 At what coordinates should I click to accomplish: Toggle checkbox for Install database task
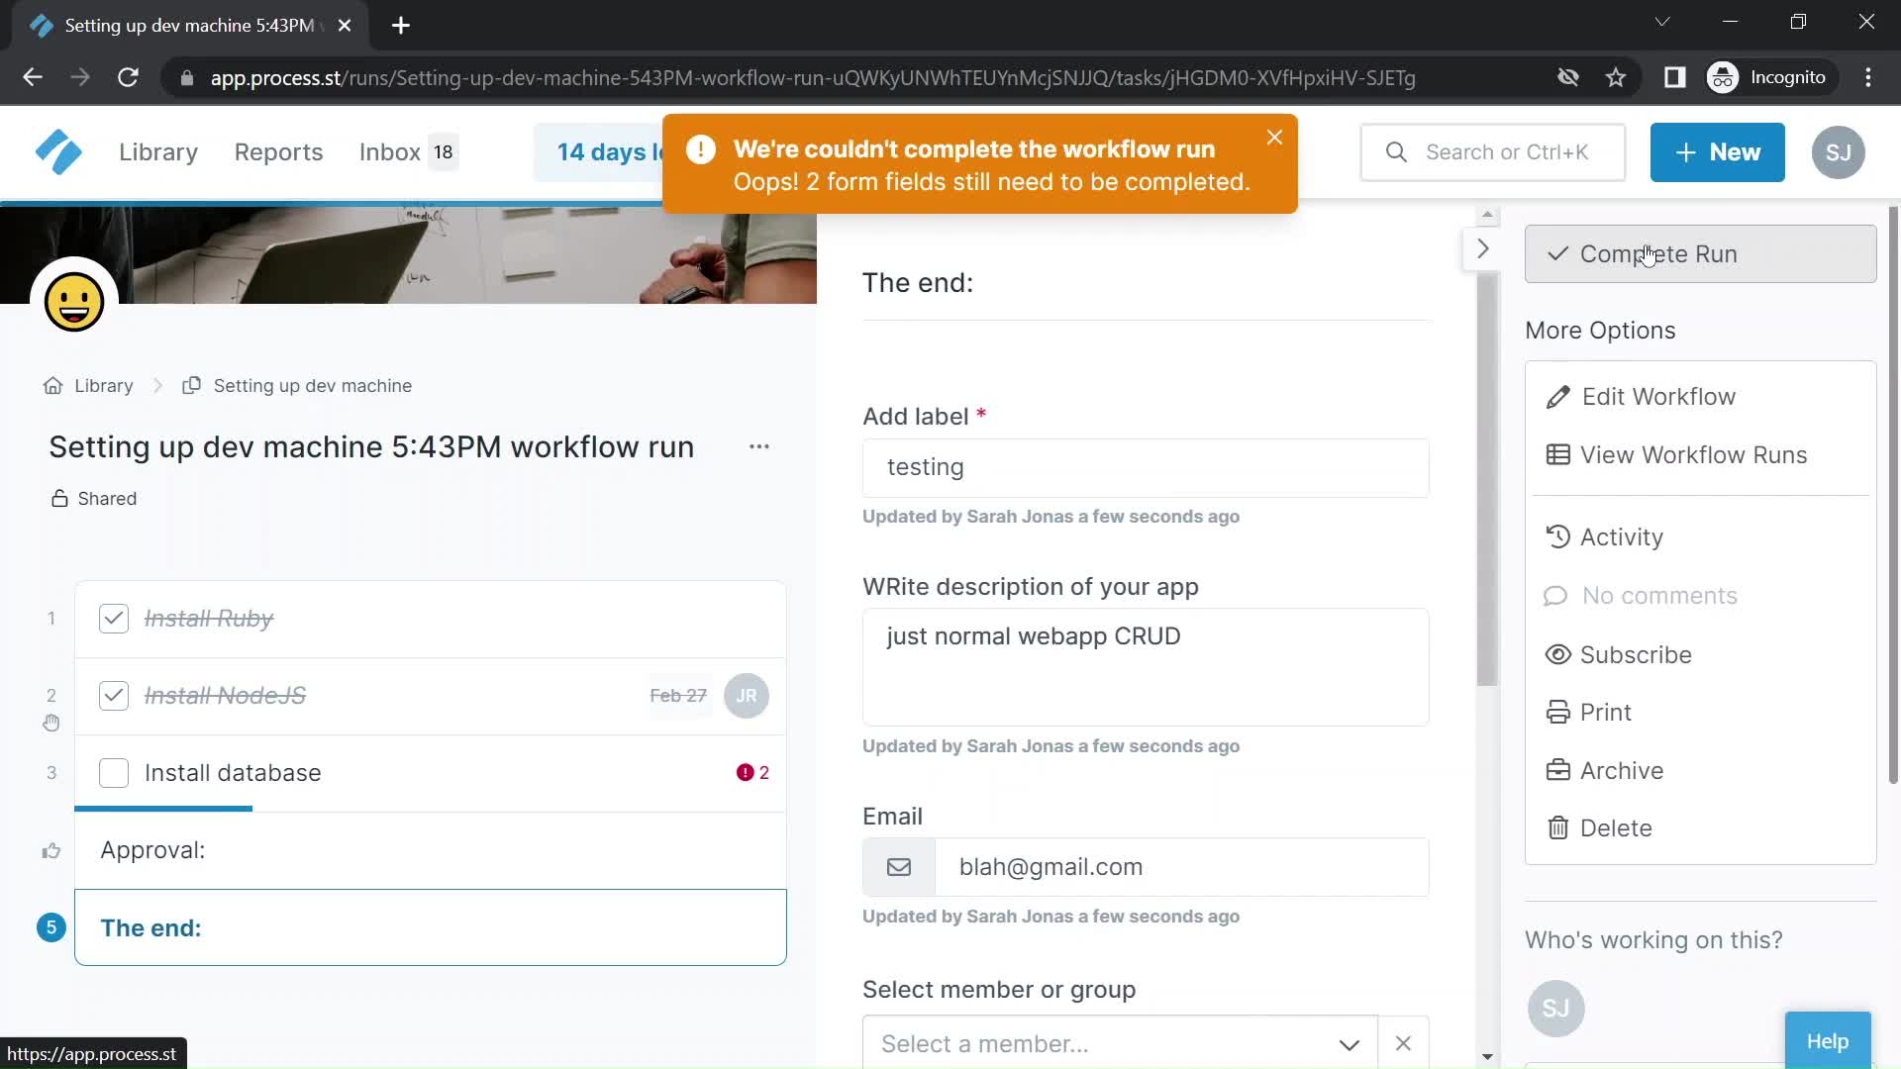pos(114,773)
